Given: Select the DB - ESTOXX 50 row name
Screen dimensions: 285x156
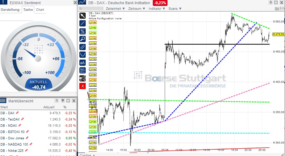Looking at the screenshot, I should 13,132.
